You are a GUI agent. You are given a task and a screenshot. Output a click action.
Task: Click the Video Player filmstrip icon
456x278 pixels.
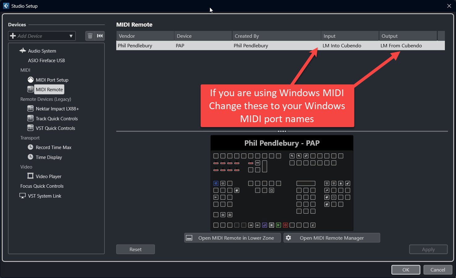(x=30, y=176)
